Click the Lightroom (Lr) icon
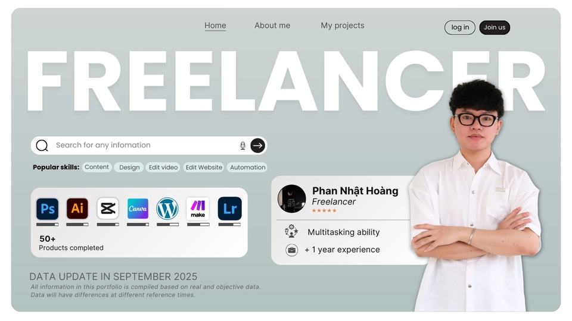This screenshot has width=572, height=321. [x=230, y=209]
